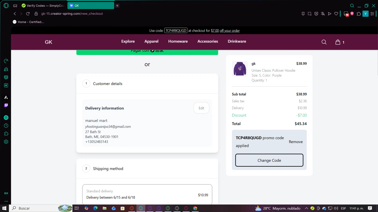Open Microsoft Edge from taskbar
The width and height of the screenshot is (378, 212).
[x=96, y=208]
